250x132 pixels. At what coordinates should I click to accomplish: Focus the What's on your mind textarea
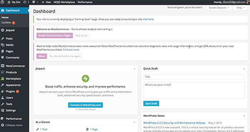point(194,90)
